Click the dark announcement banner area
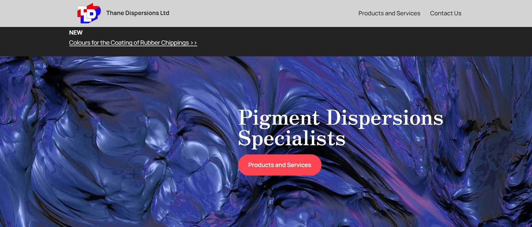The width and height of the screenshot is (532, 227). click(337, 41)
